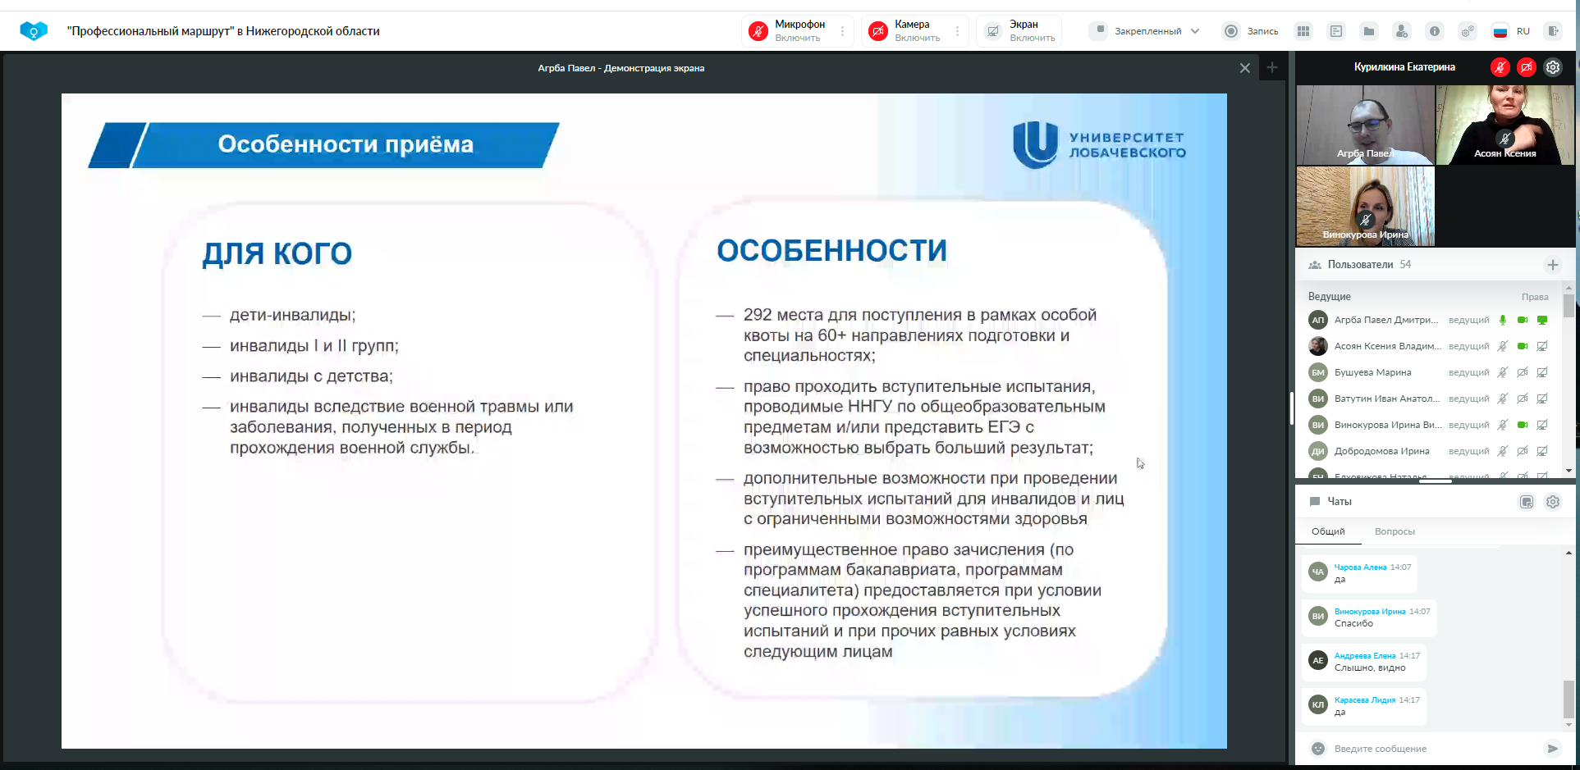The image size is (1580, 770).
Task: Open camera options three-dot menu
Action: point(957,31)
